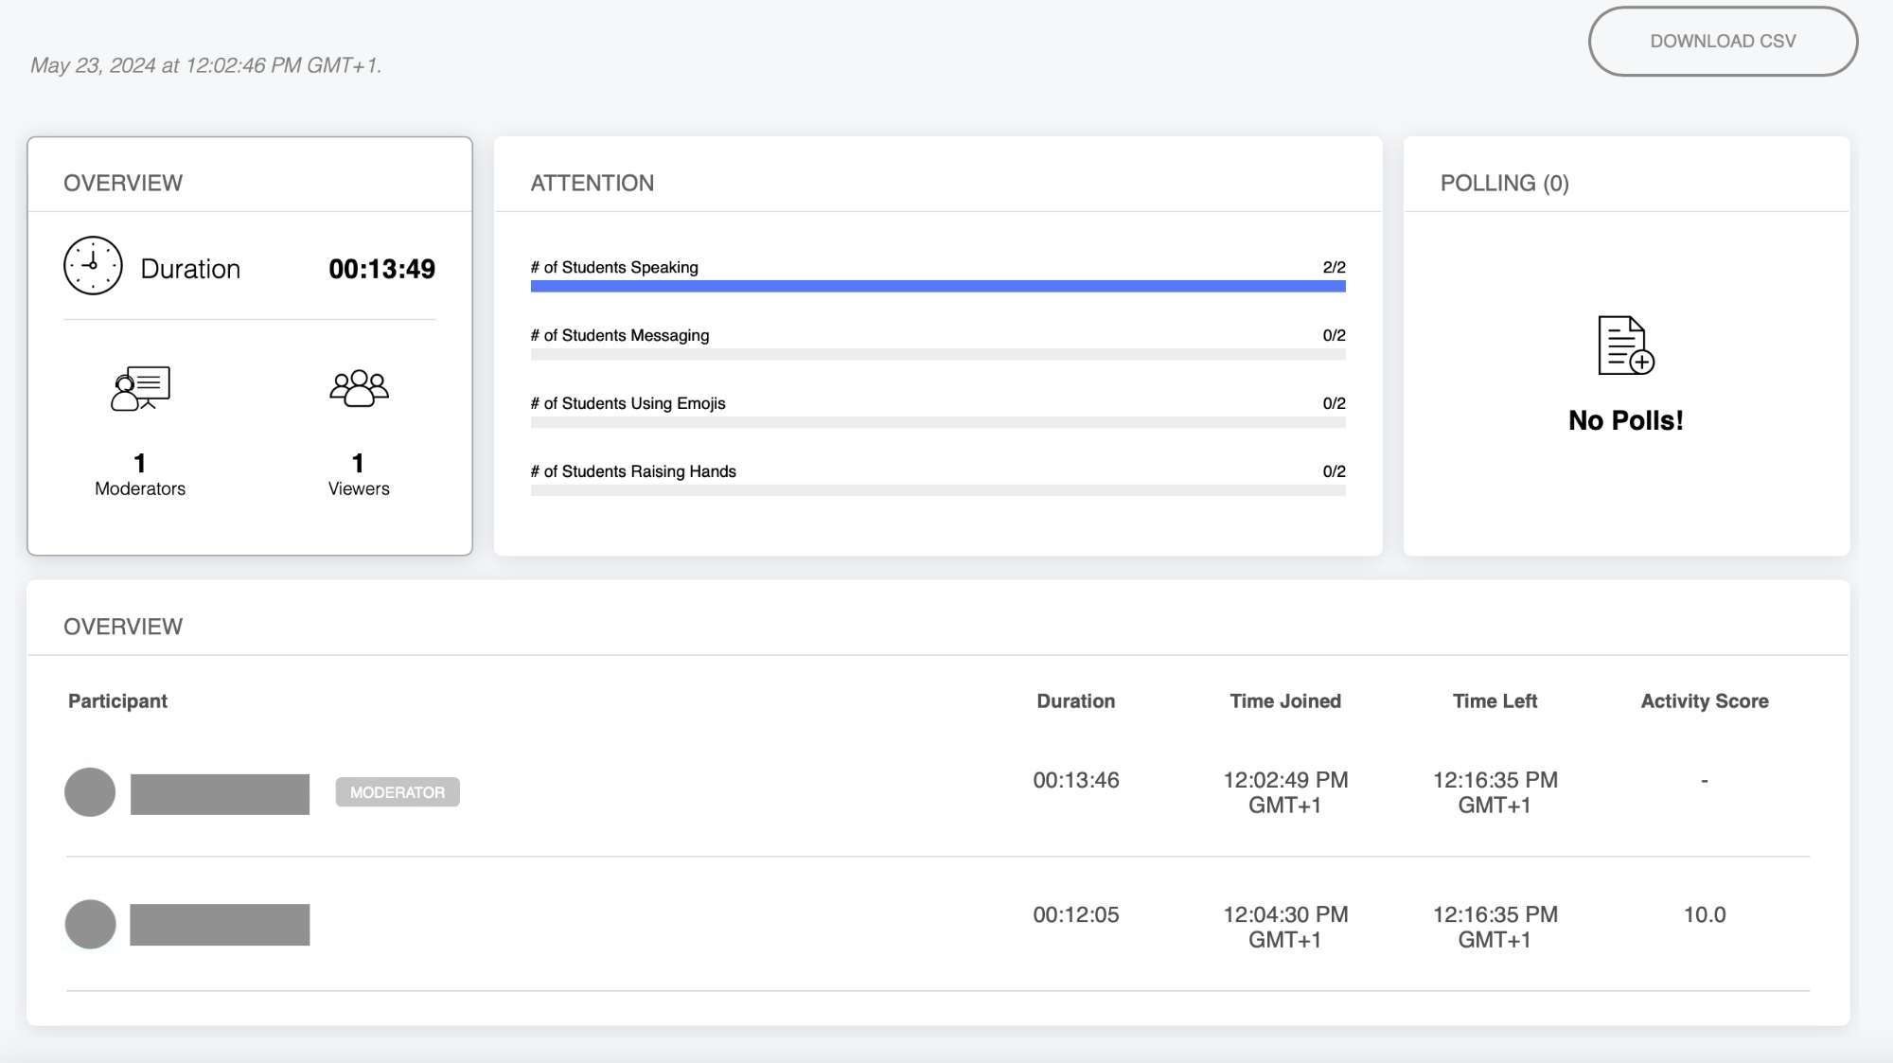Click the Participant column header

(x=117, y=701)
